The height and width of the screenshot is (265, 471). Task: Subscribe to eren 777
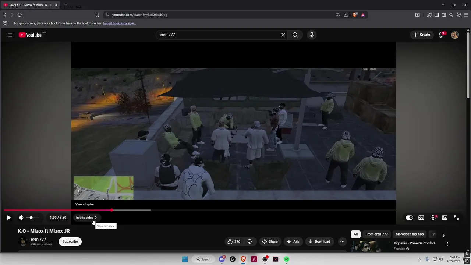tap(70, 241)
